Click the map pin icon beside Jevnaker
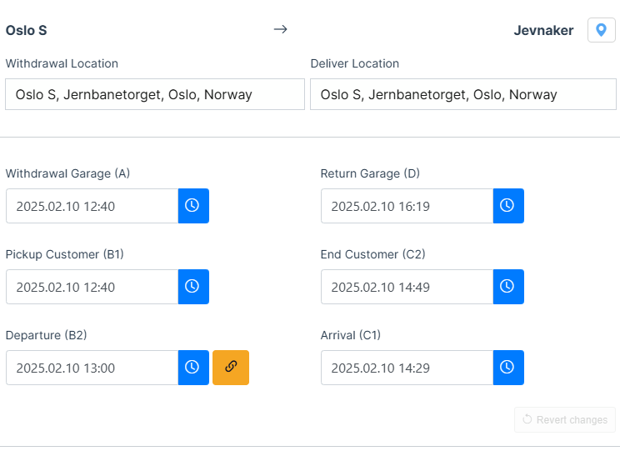This screenshot has height=456, width=620. click(601, 30)
